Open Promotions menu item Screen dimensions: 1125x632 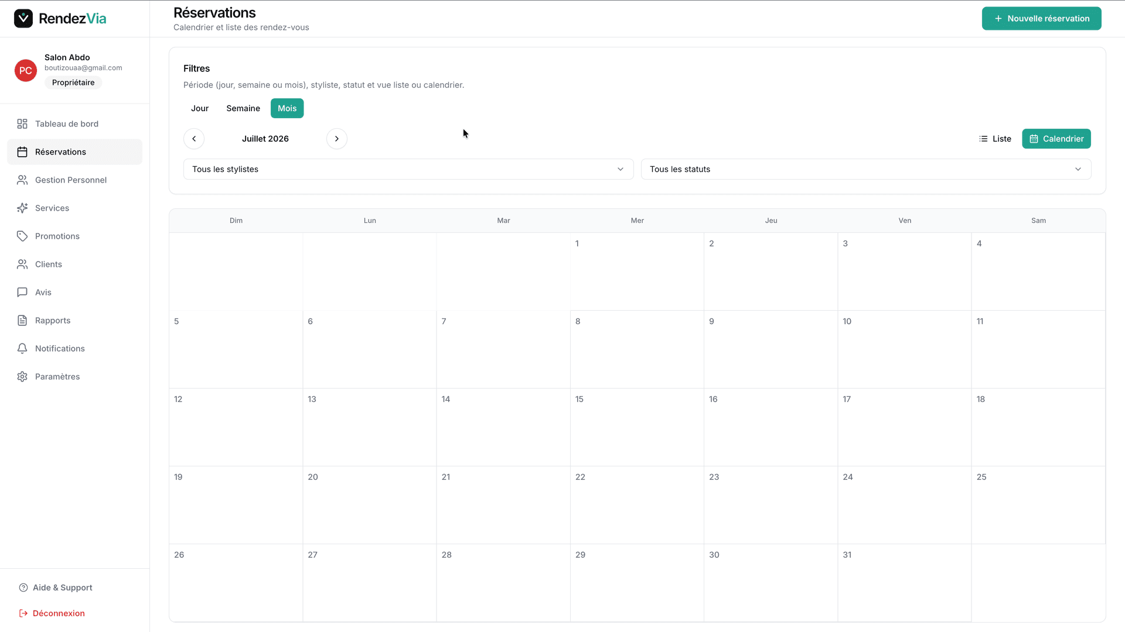[74, 236]
